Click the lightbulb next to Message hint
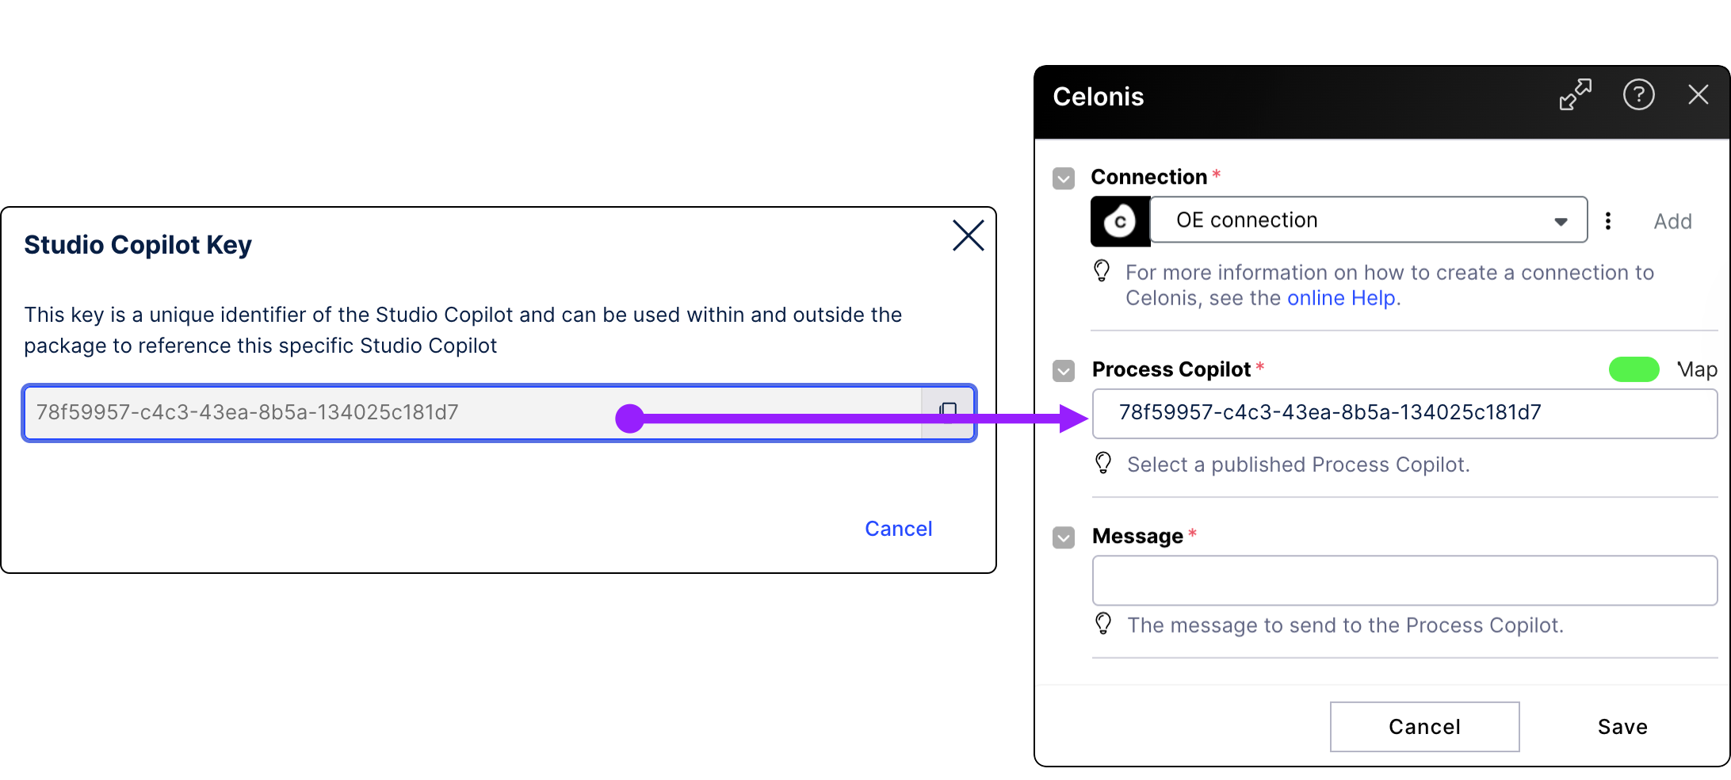This screenshot has width=1731, height=780. click(1102, 624)
